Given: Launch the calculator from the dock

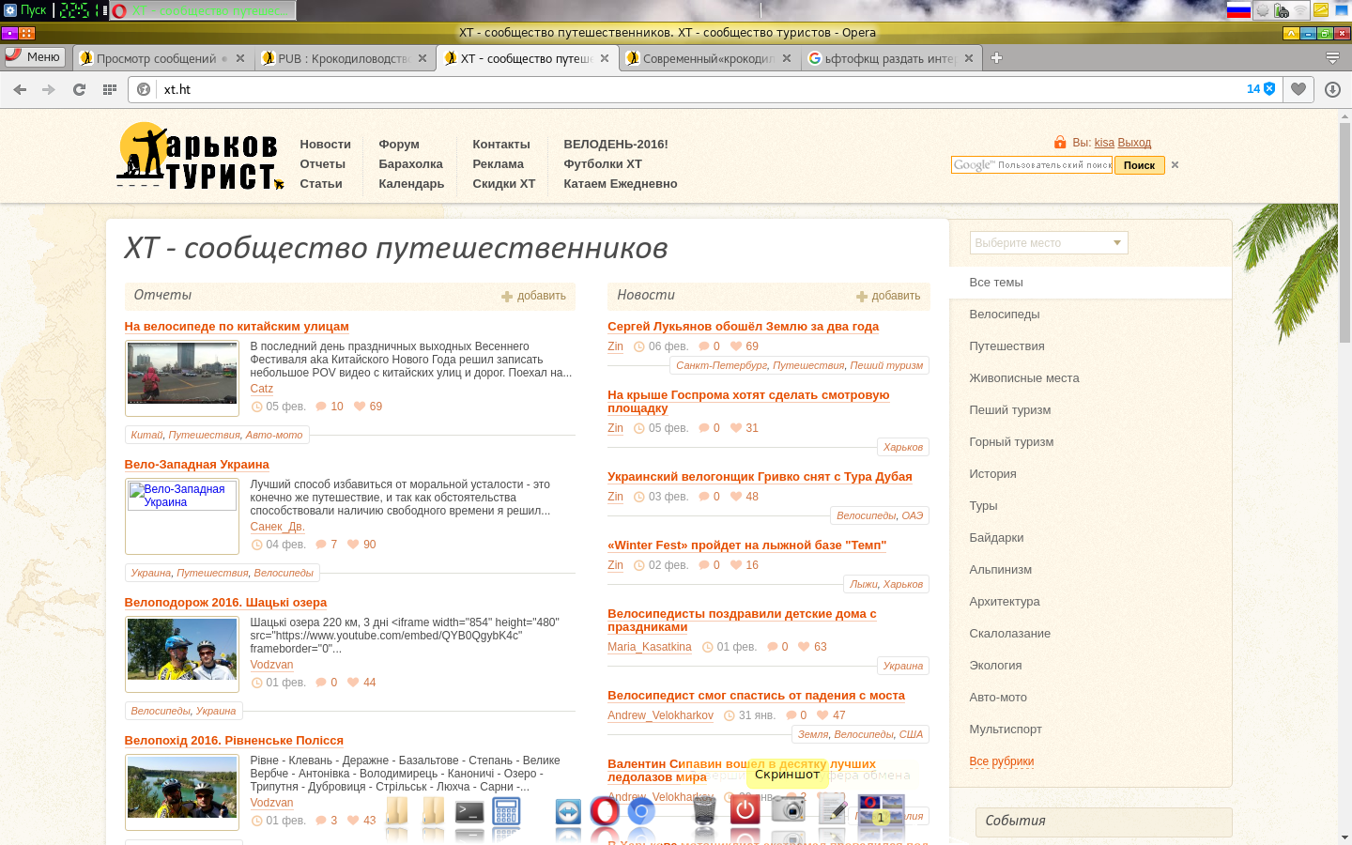Looking at the screenshot, I should 506,811.
